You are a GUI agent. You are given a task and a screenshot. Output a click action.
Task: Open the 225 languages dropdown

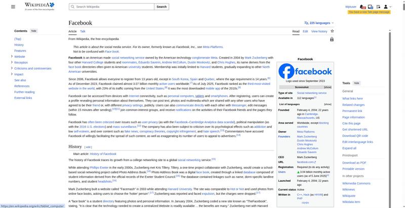point(319,23)
